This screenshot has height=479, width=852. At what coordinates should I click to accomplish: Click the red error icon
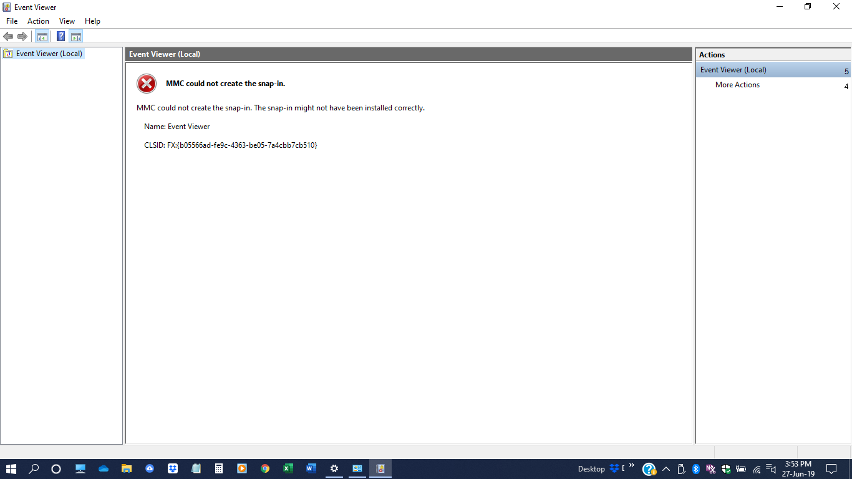pyautogui.click(x=147, y=83)
